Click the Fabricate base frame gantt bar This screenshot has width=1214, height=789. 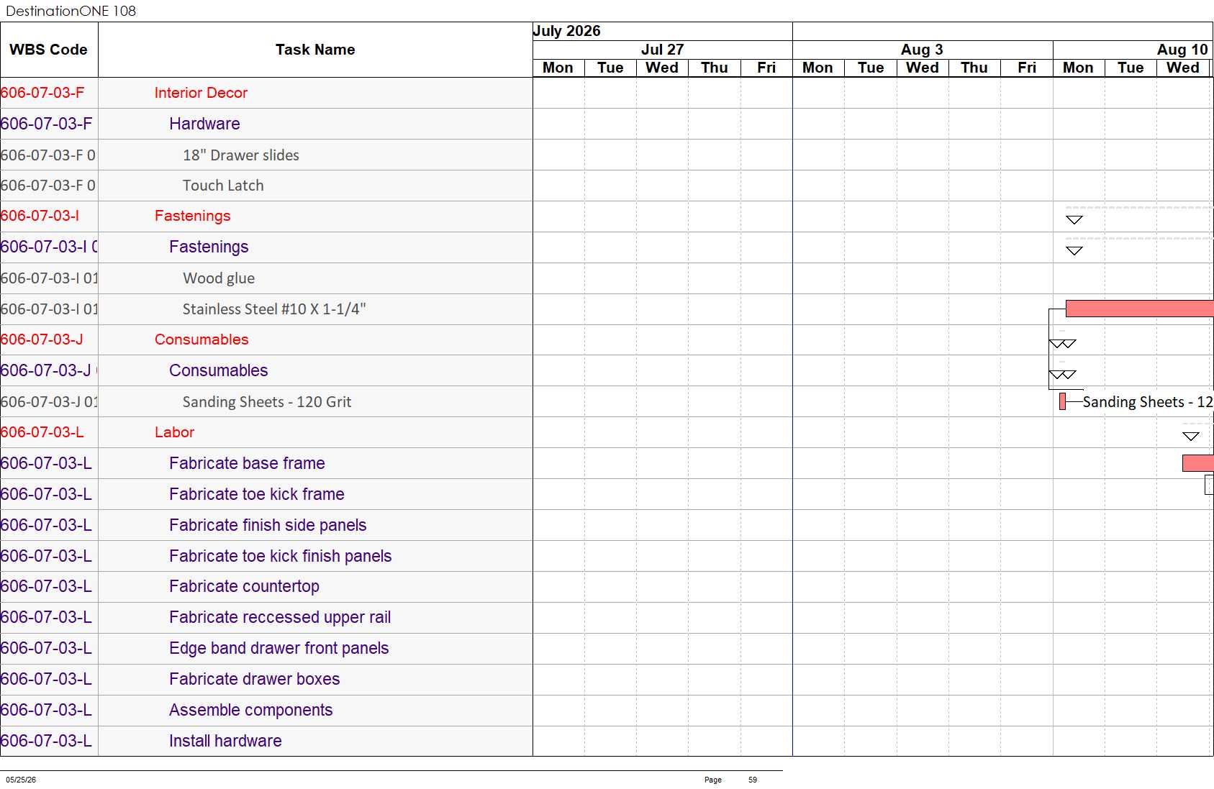click(1198, 463)
